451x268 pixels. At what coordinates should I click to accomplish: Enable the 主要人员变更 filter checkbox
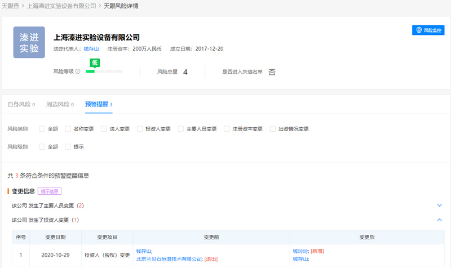[180, 129]
